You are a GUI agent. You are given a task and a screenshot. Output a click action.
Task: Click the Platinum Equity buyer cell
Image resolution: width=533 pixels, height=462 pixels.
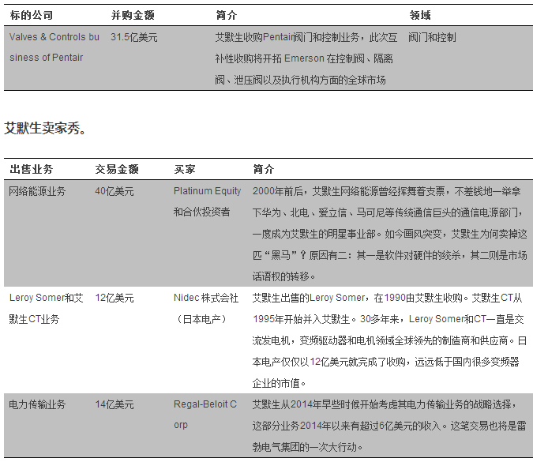click(207, 201)
